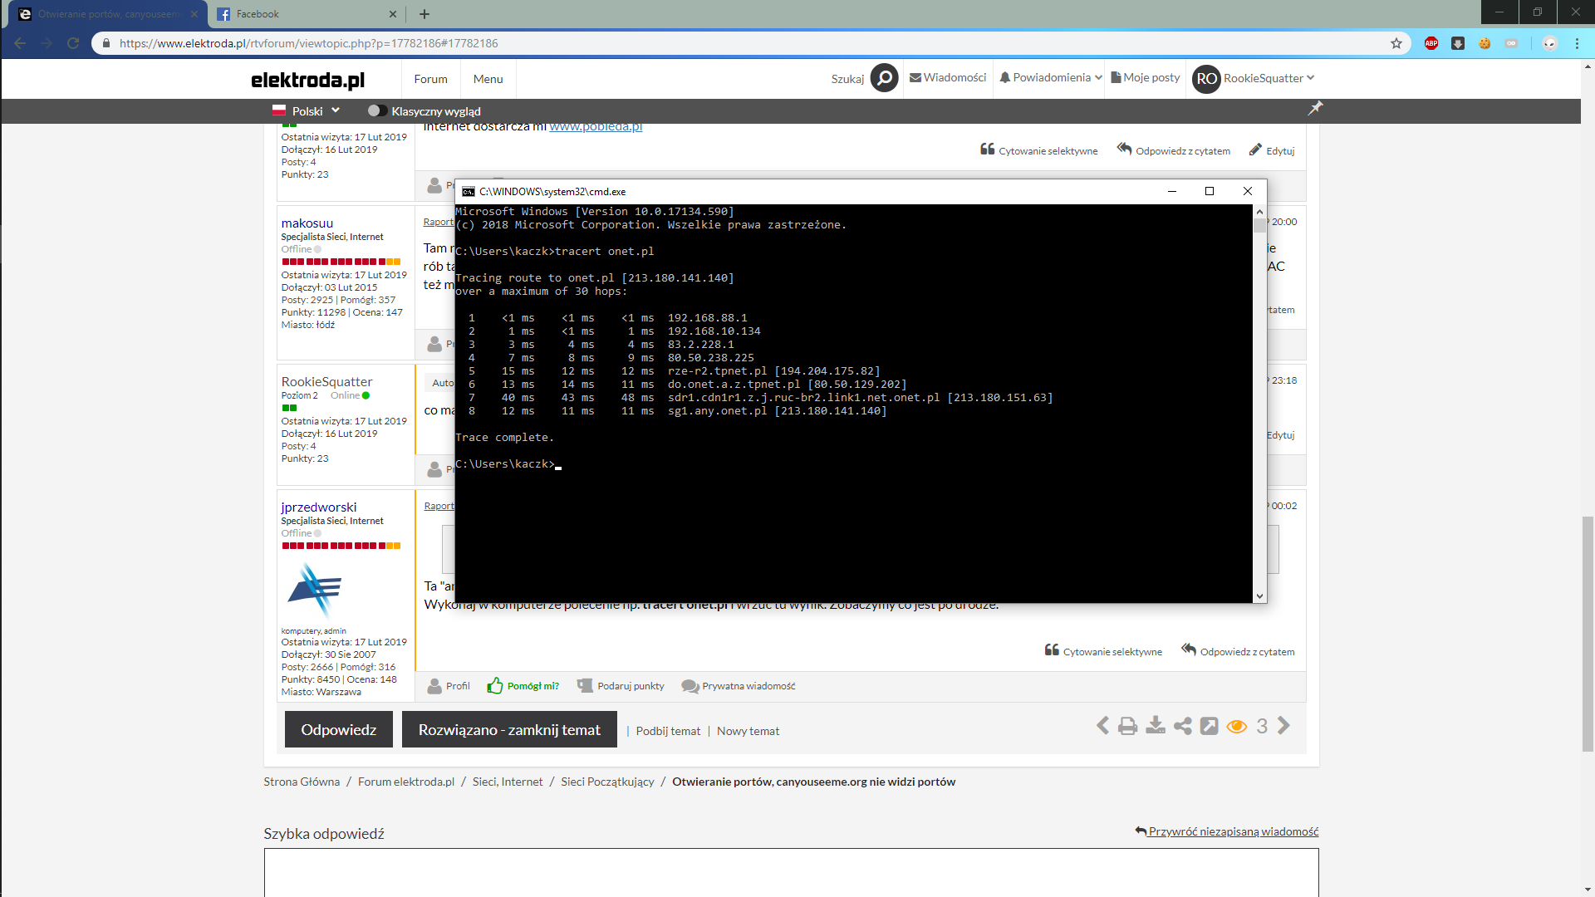Click the cmd window scrollbar up arrow
The image size is (1595, 897).
tap(1259, 212)
